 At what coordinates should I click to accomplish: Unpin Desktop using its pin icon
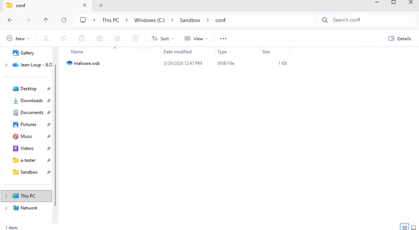point(49,89)
